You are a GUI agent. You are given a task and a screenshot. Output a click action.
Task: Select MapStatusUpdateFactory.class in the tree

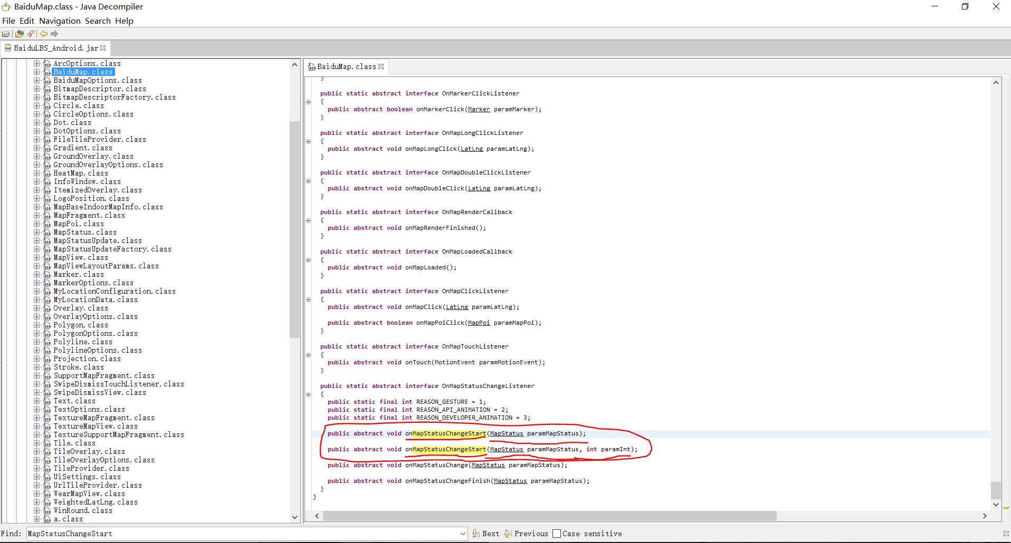click(x=112, y=249)
